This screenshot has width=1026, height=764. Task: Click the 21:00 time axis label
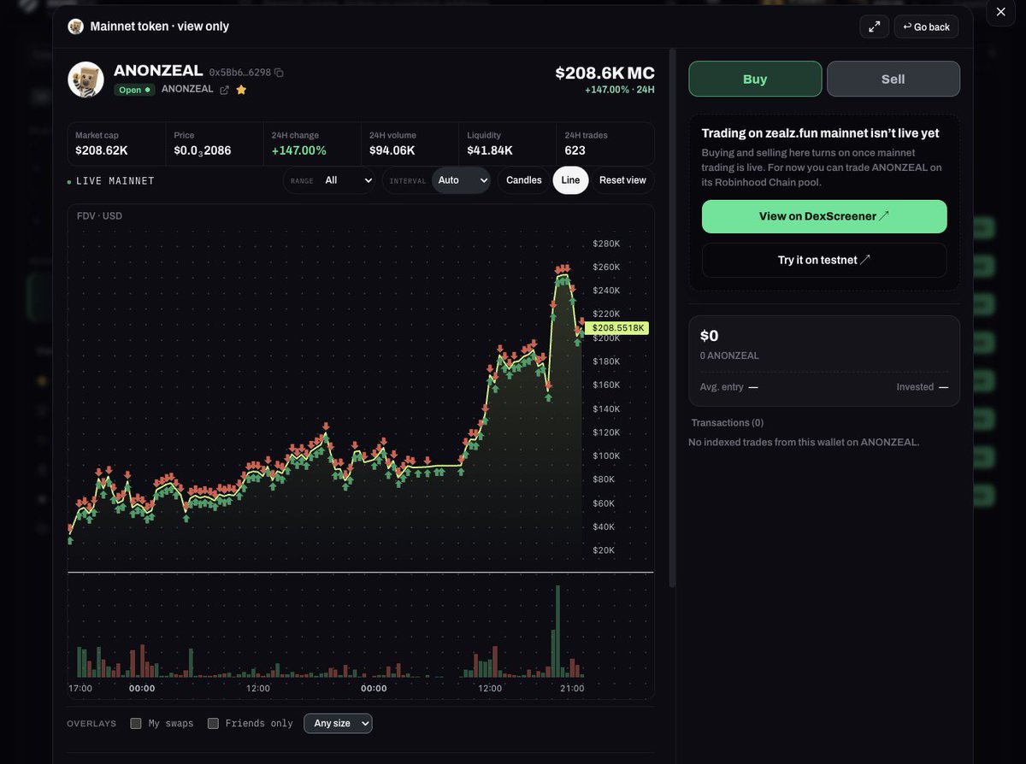572,688
